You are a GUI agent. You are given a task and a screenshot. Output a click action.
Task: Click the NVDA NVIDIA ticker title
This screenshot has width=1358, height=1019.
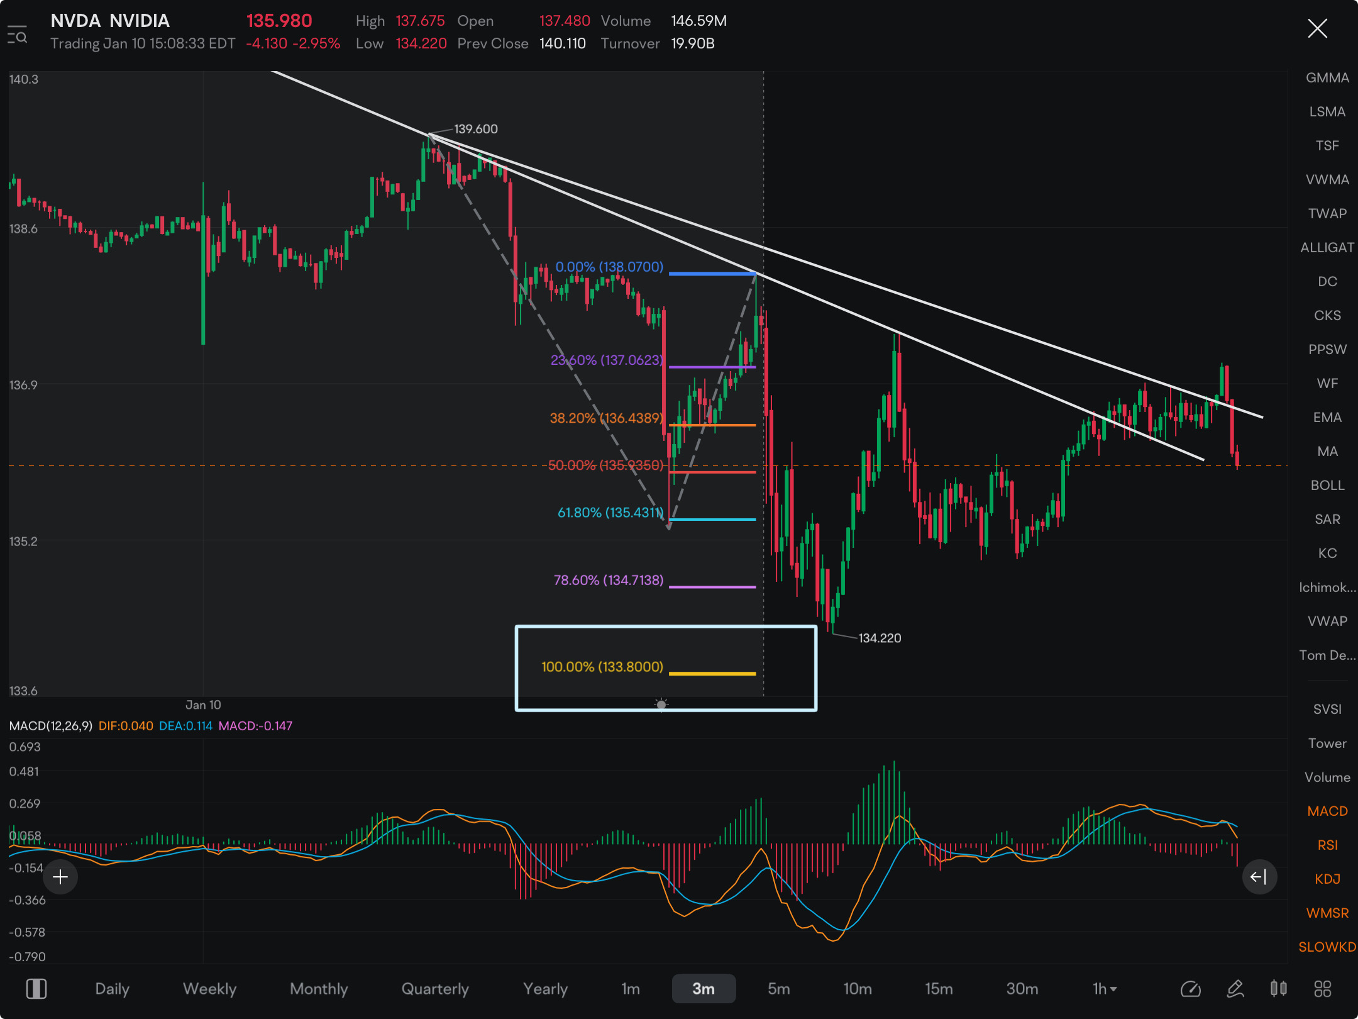click(x=110, y=21)
